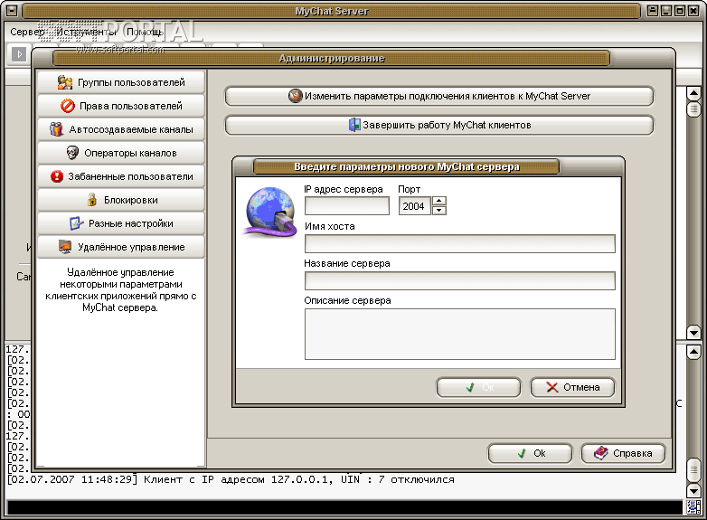The image size is (707, 520).
Task: Click the monitor remote control icon
Action: point(65,247)
